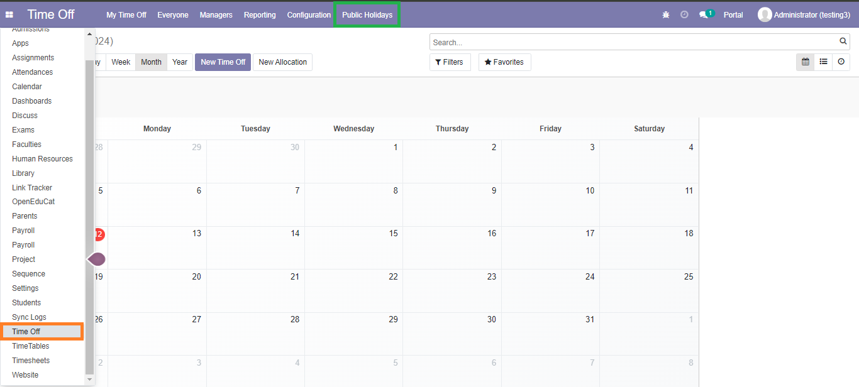
Task: Open Faculties from the apps list
Action: (42, 144)
